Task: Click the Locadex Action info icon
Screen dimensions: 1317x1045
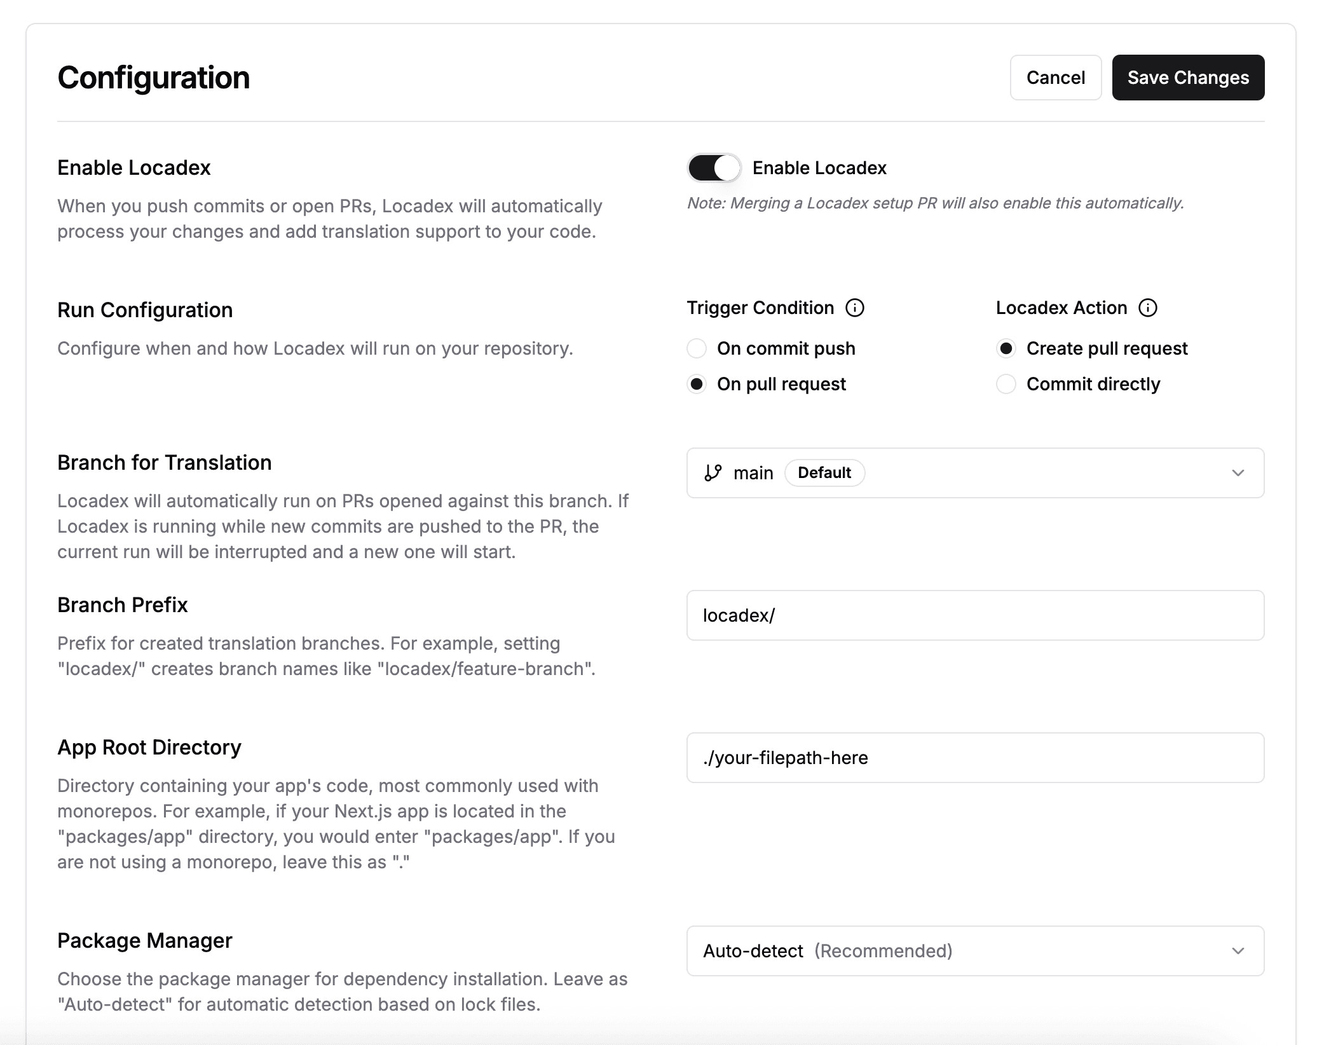Action: (x=1148, y=308)
